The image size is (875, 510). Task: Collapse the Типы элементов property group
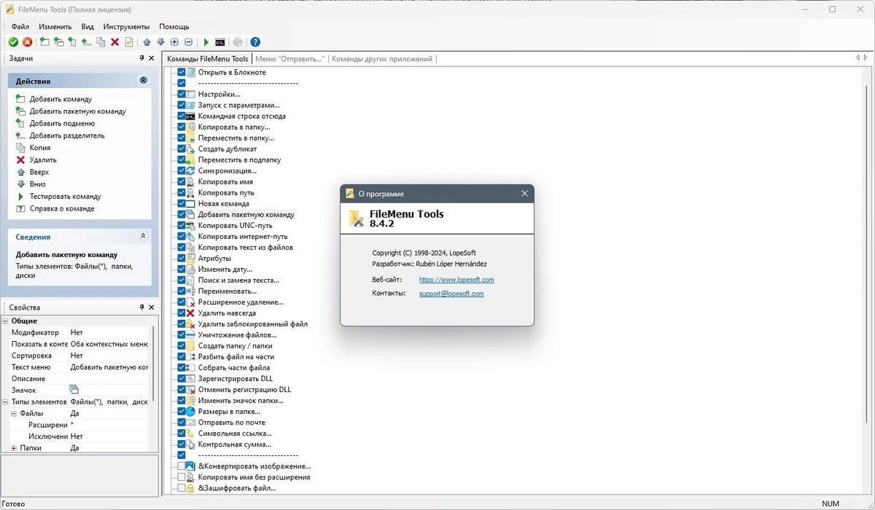pyautogui.click(x=5, y=401)
